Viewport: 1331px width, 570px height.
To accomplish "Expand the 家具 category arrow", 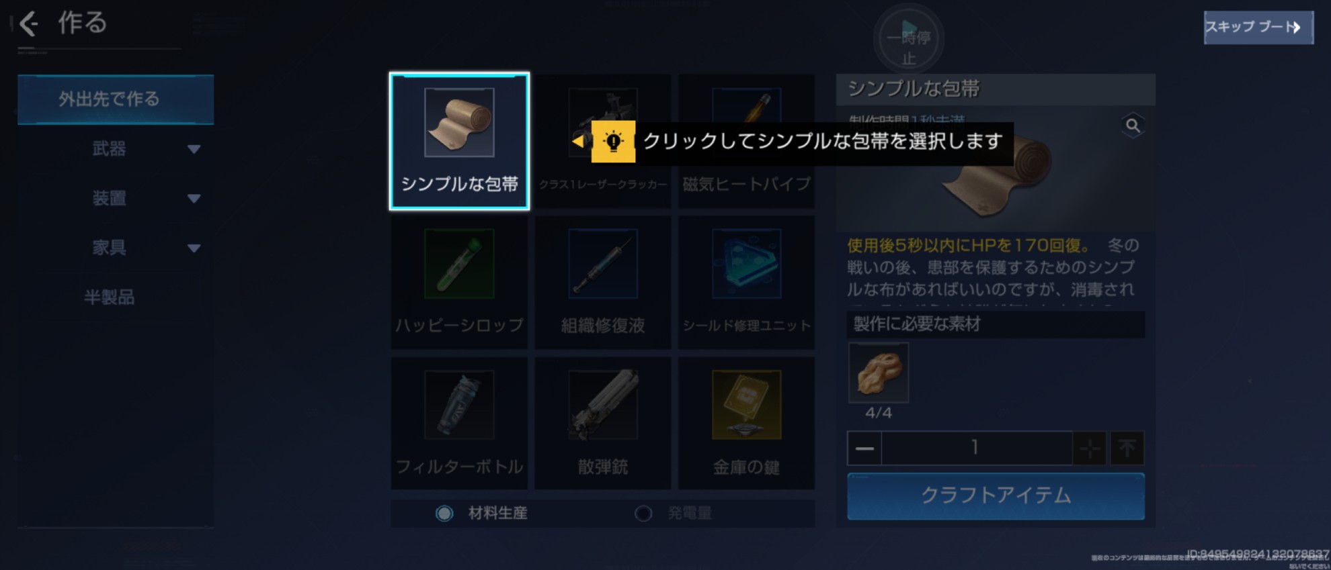I will [194, 248].
